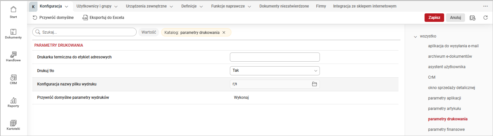Collapse the wszystko tree node
493x136 pixels.
point(415,37)
